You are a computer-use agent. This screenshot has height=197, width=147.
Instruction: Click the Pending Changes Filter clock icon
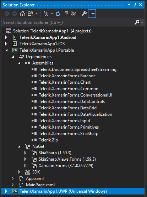click(46, 14)
